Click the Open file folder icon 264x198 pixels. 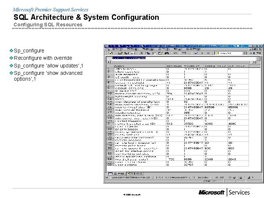pos(120,53)
